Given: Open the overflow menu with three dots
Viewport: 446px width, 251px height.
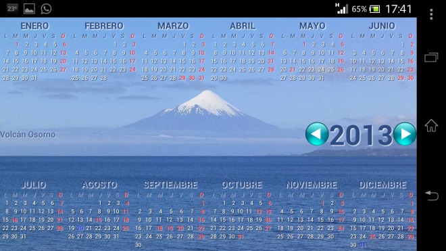Looking at the screenshot, I should [431, 14].
